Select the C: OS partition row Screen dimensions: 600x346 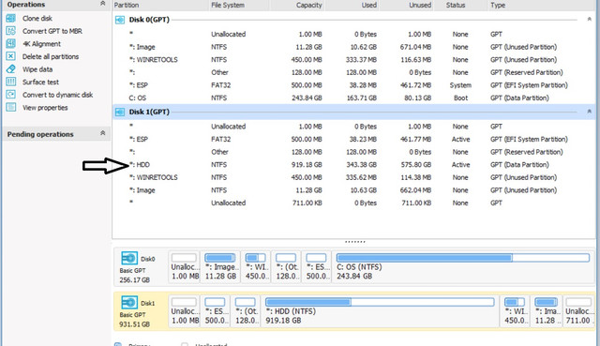coord(353,98)
